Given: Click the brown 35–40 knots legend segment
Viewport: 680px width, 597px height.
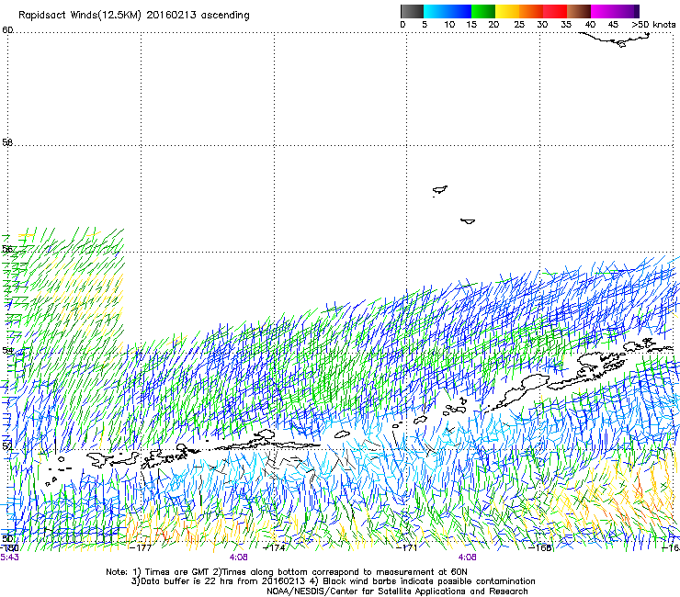Looking at the screenshot, I should click(x=579, y=11).
